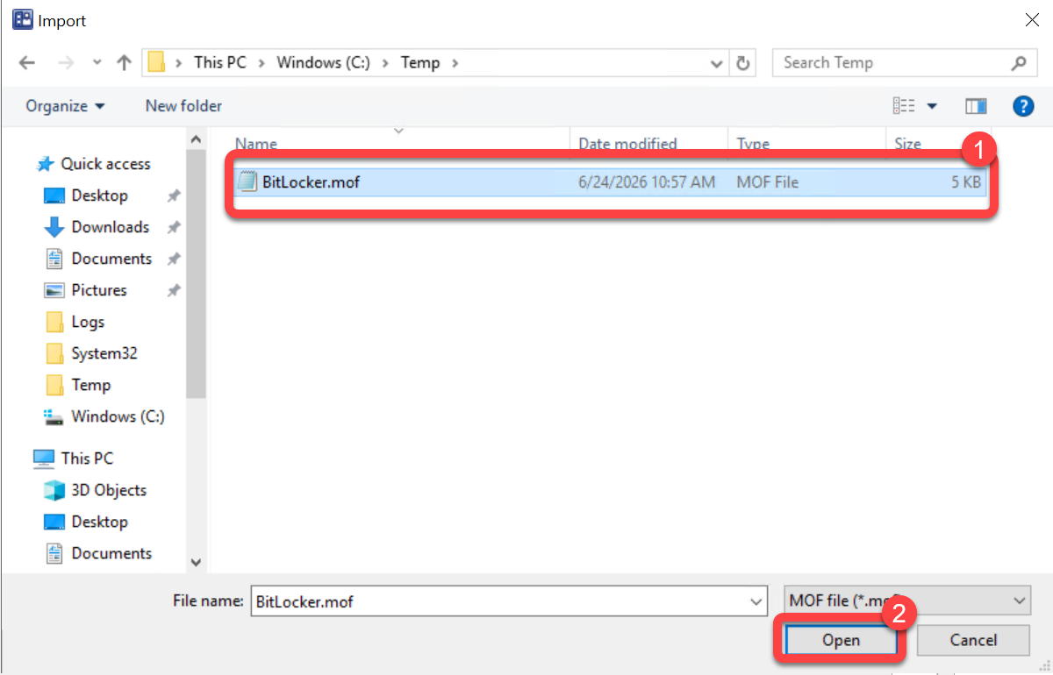1053x675 pixels.
Task: Click the Import dialog app icon
Action: pyautogui.click(x=22, y=19)
